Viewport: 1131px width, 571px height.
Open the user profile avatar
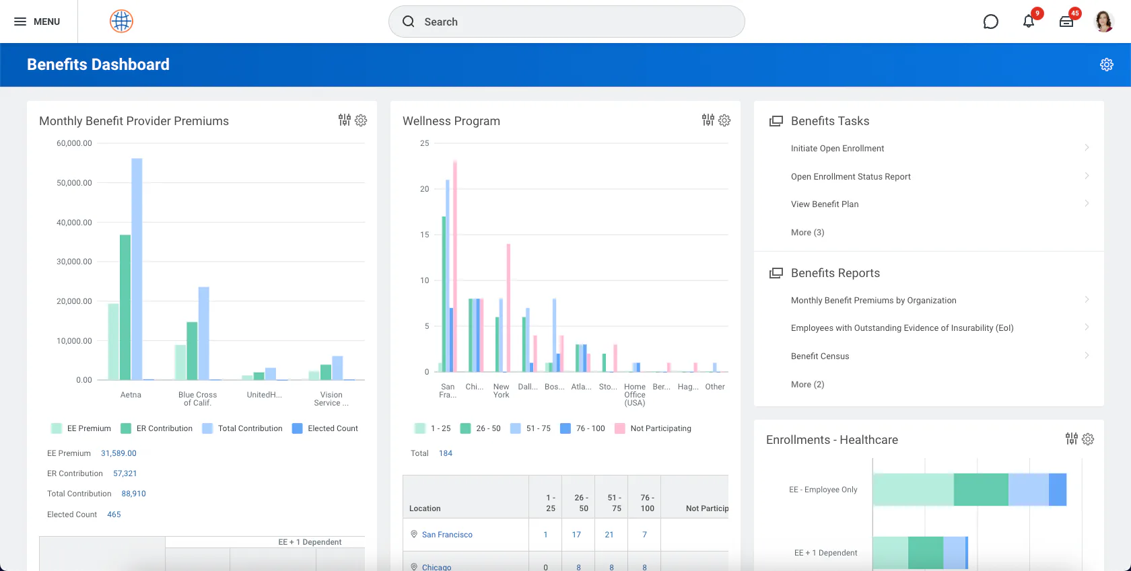click(x=1104, y=22)
